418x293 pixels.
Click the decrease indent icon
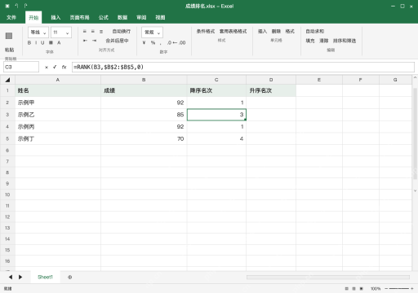pos(85,41)
